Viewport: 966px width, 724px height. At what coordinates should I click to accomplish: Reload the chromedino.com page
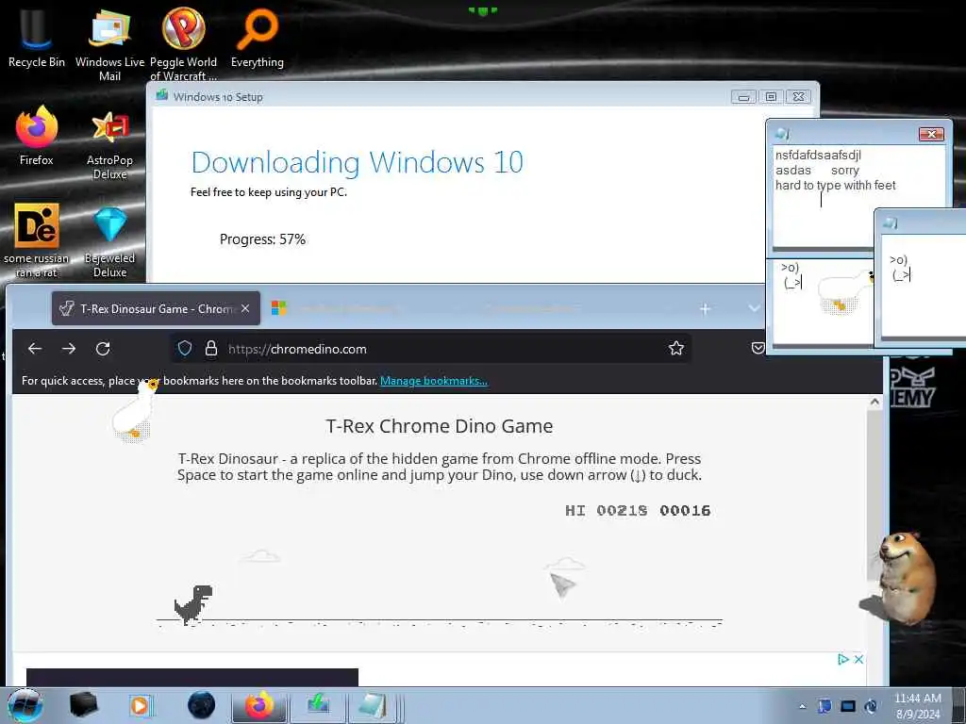[x=103, y=349]
